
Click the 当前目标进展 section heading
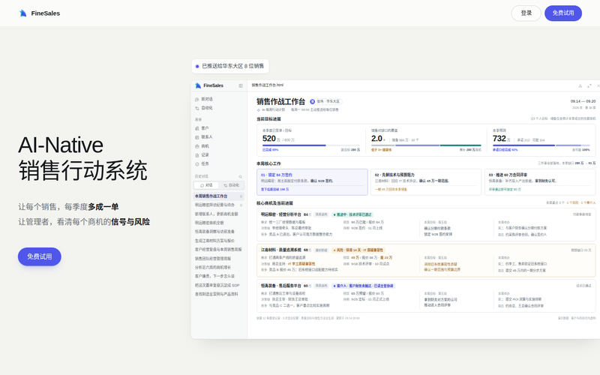click(268, 119)
